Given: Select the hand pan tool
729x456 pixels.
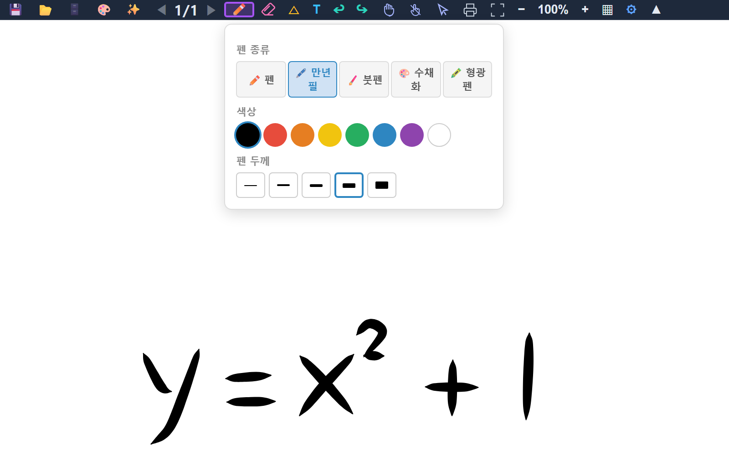Looking at the screenshot, I should click(x=389, y=10).
